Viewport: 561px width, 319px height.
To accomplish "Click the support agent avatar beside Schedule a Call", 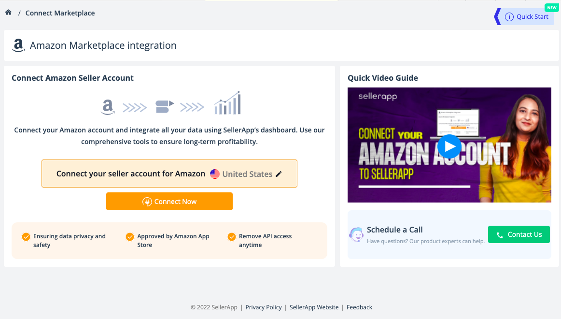I will click(356, 235).
